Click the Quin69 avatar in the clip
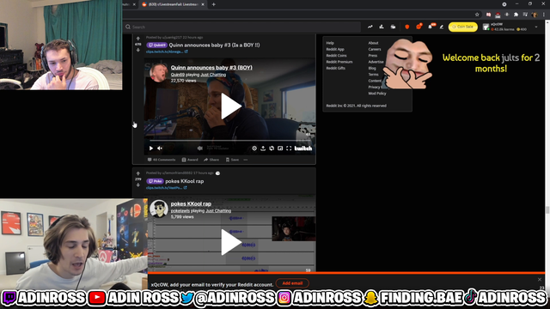 pyautogui.click(x=158, y=72)
